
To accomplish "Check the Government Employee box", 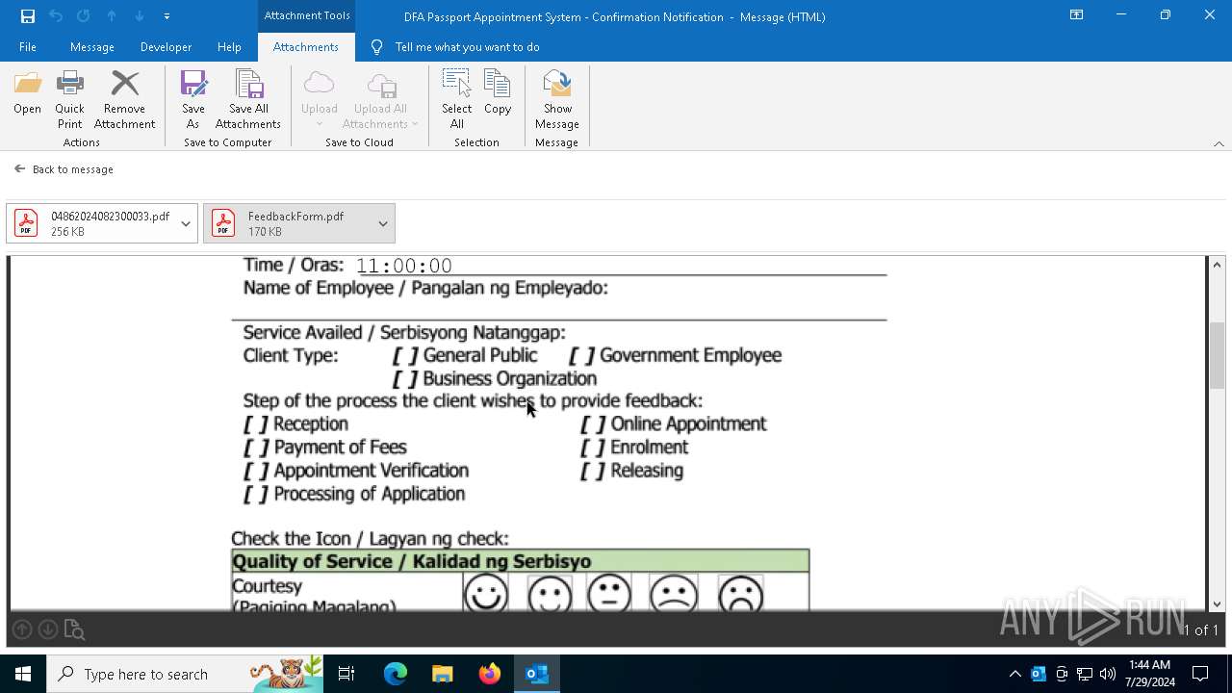I will point(582,355).
